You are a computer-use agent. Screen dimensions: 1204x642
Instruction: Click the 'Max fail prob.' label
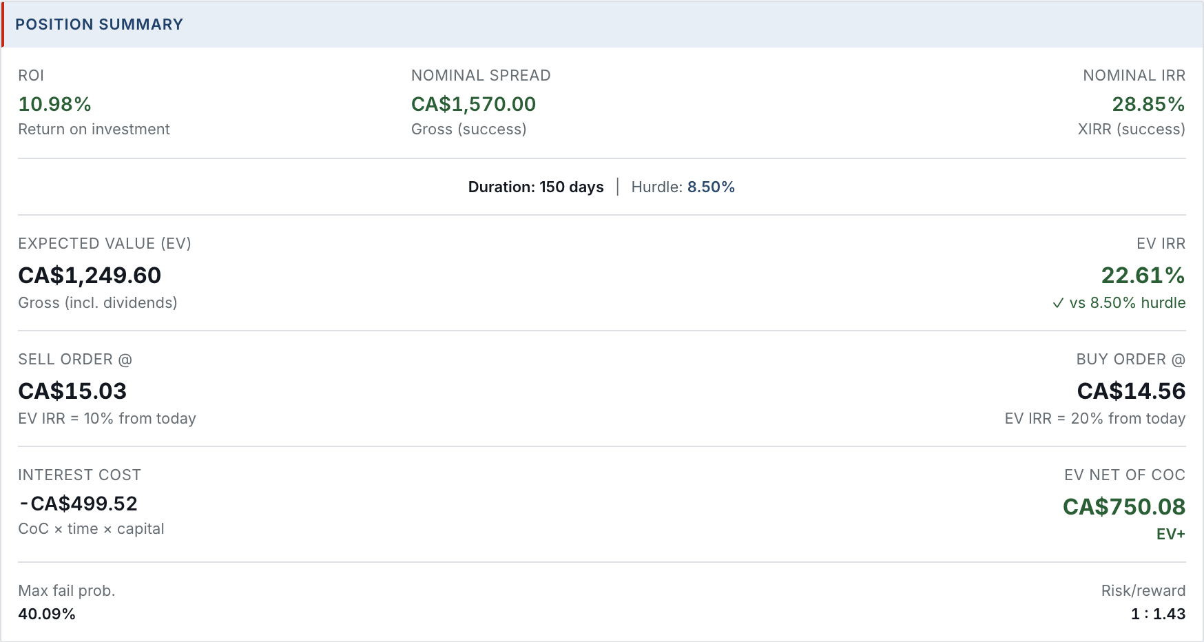pos(67,591)
